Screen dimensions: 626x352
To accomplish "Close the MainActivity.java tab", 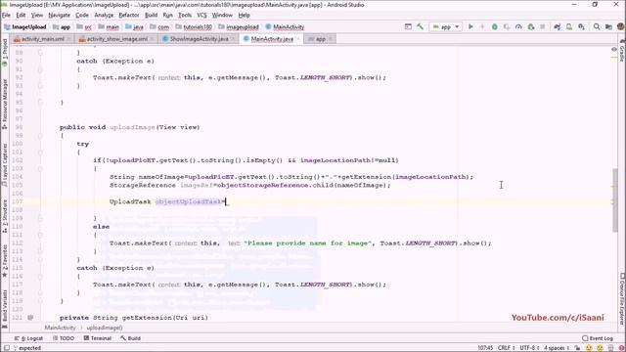I will (x=297, y=39).
